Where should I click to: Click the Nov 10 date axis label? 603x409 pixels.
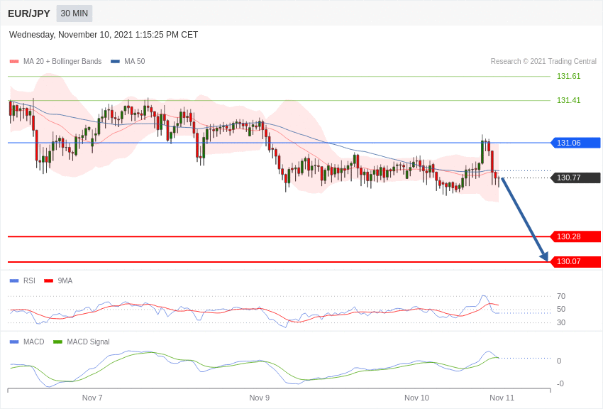click(417, 398)
